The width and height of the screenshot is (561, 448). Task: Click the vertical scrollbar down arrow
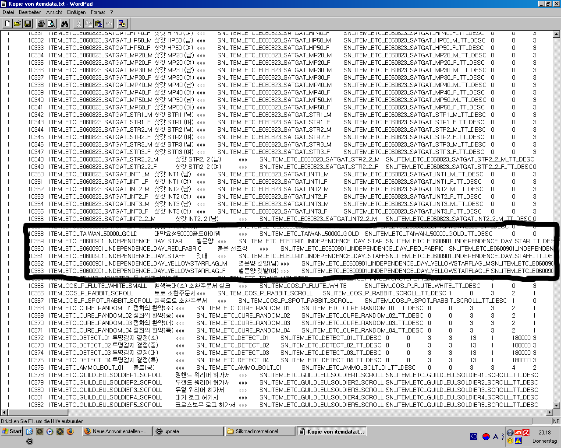[x=557, y=406]
